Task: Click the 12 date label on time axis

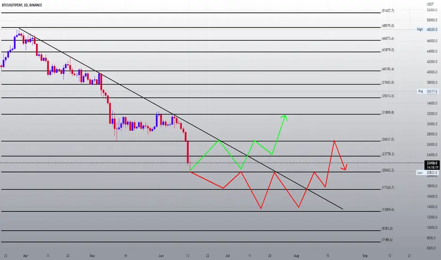Action: pos(389,256)
